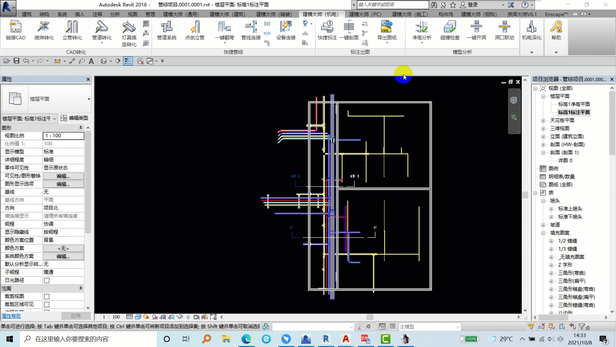Click the 管道系统 icon
Image resolution: width=616 pixels, height=347 pixels.
point(167,27)
